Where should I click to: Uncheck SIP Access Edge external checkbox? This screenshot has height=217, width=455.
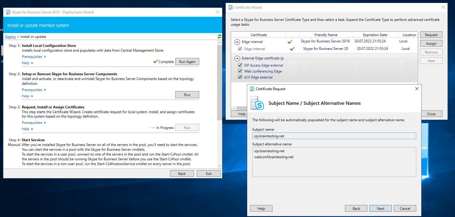pos(240,65)
